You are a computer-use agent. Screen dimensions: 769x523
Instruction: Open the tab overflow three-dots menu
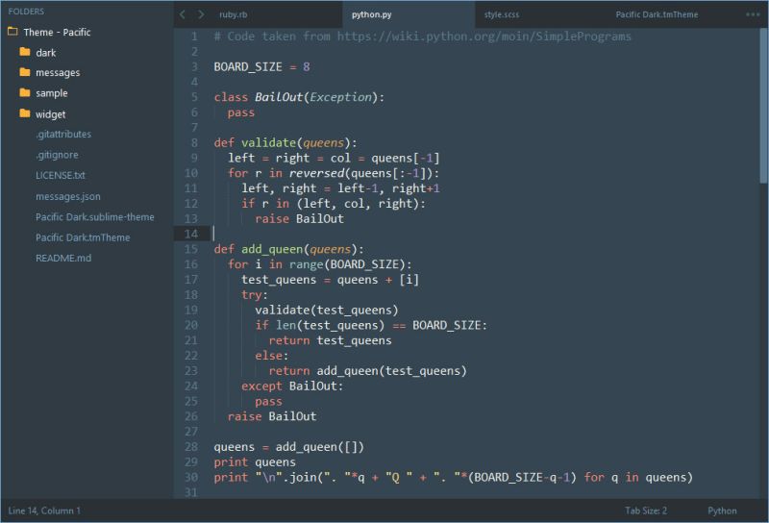click(x=753, y=14)
